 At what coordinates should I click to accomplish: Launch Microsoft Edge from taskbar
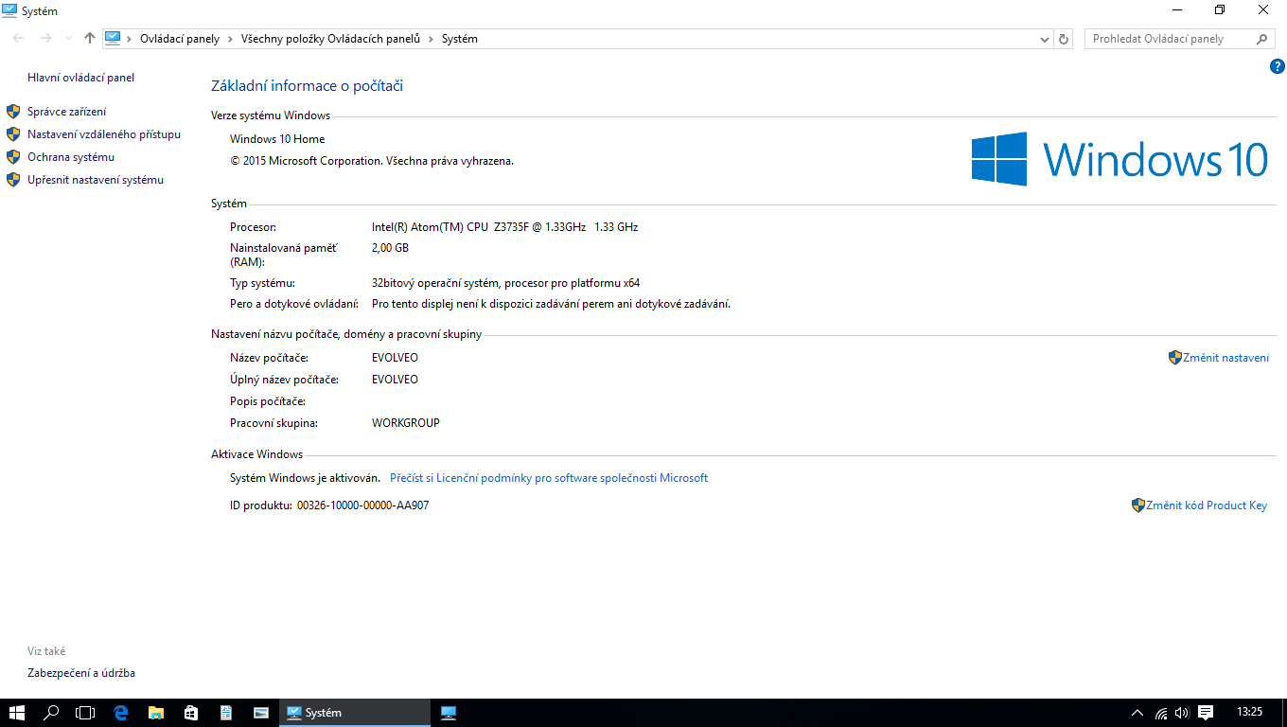[x=120, y=713]
